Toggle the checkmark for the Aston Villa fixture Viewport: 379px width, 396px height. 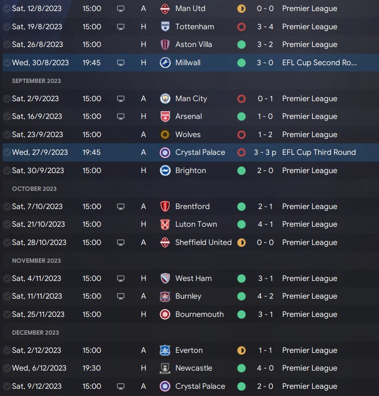pyautogui.click(x=7, y=45)
